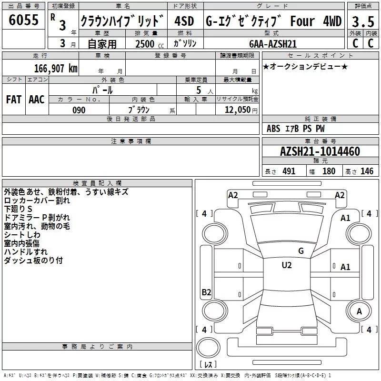This screenshot has height=381, width=381.
Task: Click the front-left tire [4] indicator
Action: (x=204, y=214)
